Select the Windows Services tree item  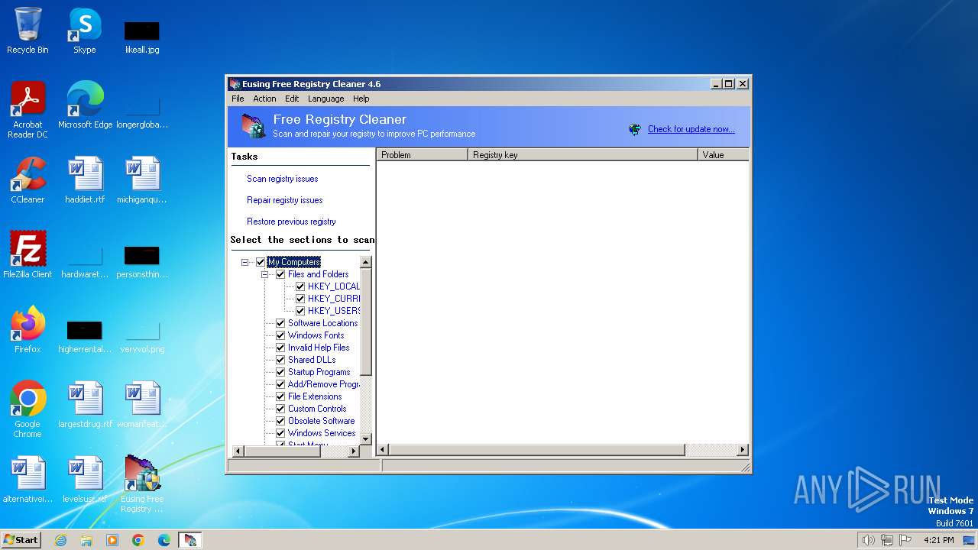(x=322, y=433)
